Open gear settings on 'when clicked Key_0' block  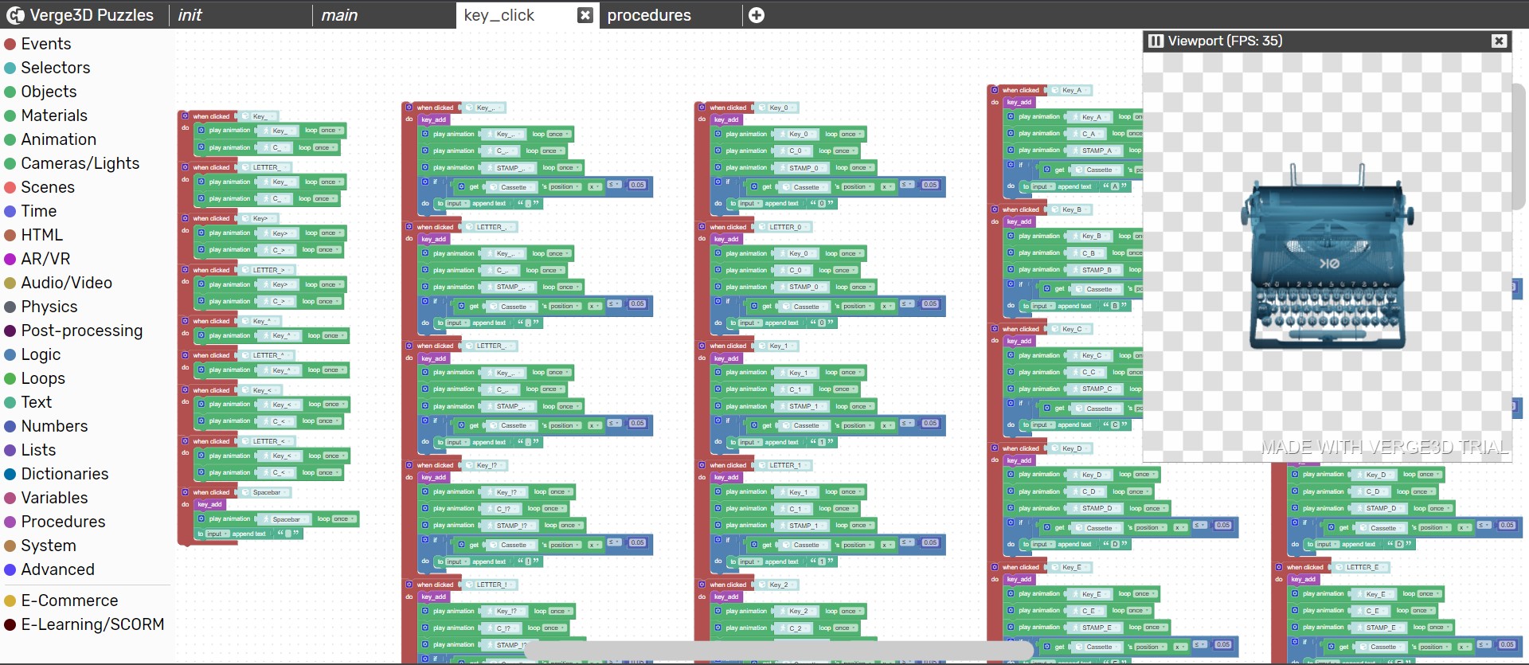[x=702, y=107]
